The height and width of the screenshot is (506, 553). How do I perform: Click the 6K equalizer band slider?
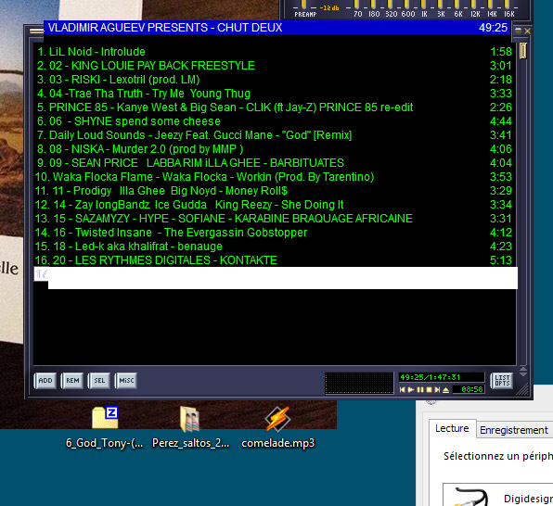click(x=457, y=5)
